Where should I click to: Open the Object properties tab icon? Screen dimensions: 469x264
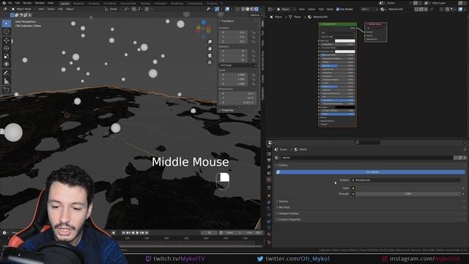pyautogui.click(x=269, y=196)
